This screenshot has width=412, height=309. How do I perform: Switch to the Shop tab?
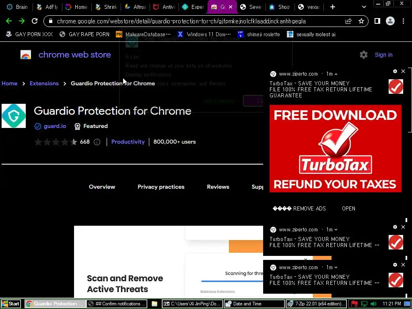click(280, 7)
